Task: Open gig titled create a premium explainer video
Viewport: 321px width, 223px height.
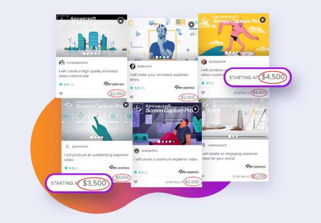Action: pos(166,159)
